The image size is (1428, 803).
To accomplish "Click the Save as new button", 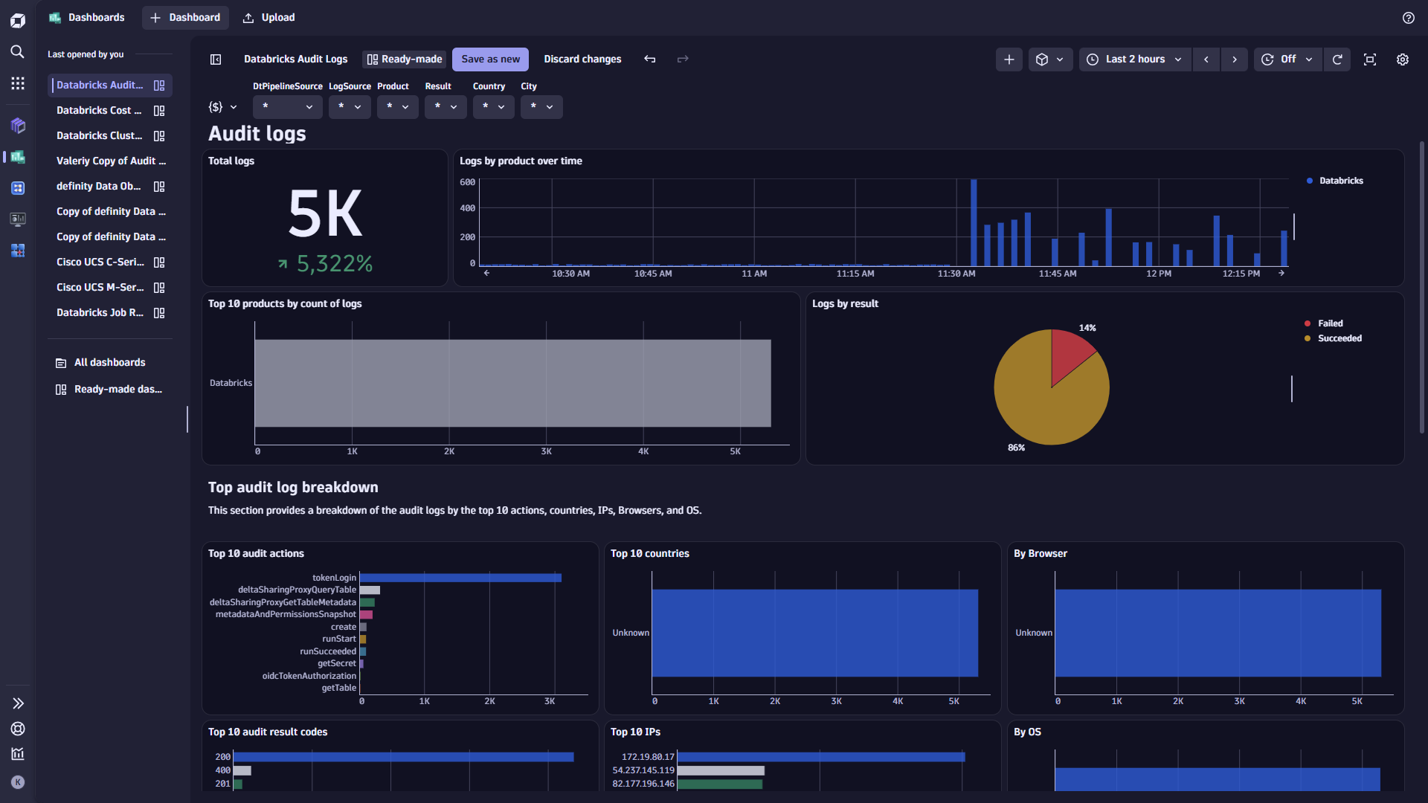I will pos(489,59).
